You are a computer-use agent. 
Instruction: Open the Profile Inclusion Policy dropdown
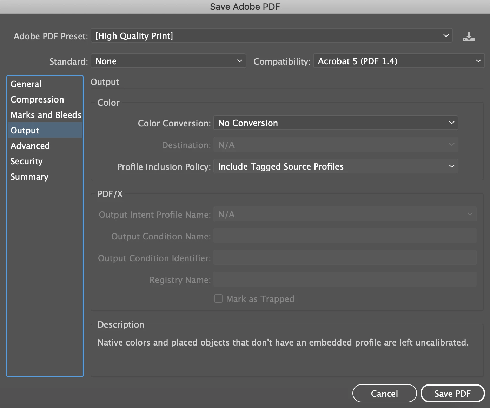point(336,166)
